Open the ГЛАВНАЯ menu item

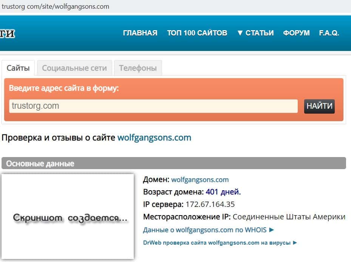(x=140, y=33)
